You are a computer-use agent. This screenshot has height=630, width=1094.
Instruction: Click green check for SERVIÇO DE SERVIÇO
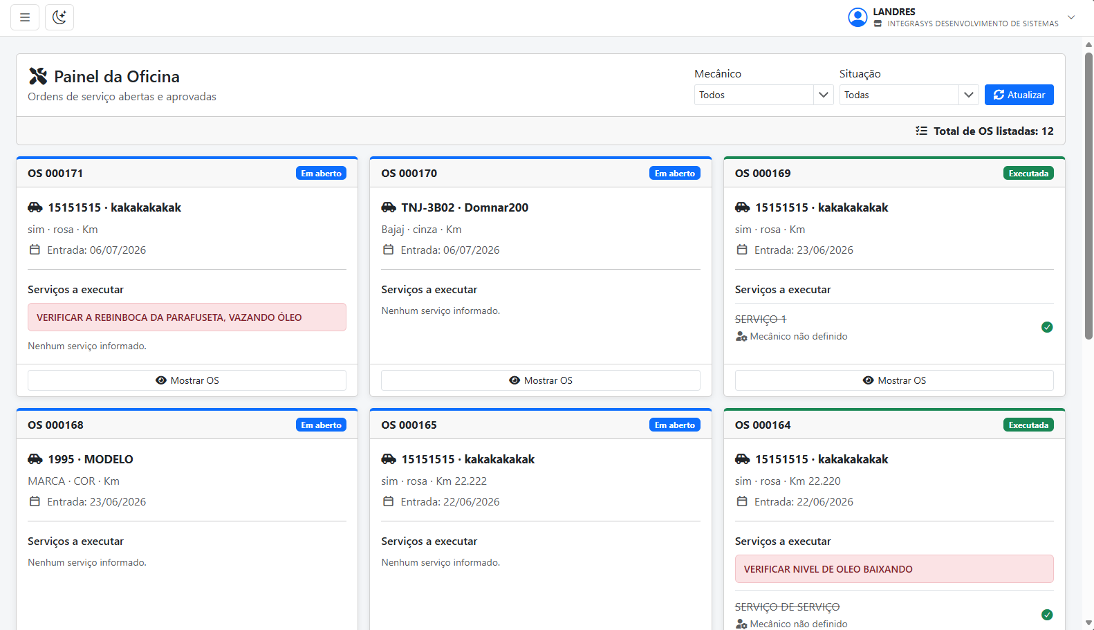coord(1047,615)
